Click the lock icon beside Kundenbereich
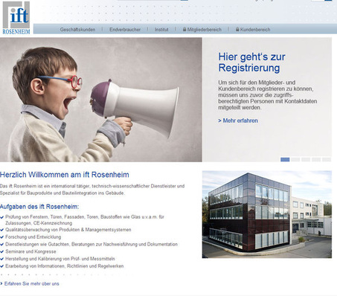 [237, 29]
